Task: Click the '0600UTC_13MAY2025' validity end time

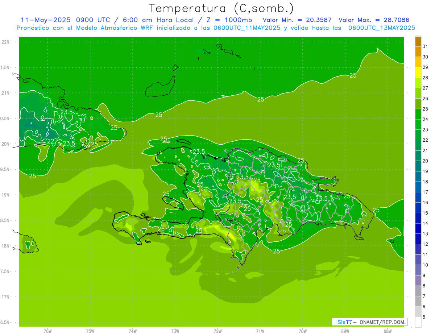Action: coord(382,28)
